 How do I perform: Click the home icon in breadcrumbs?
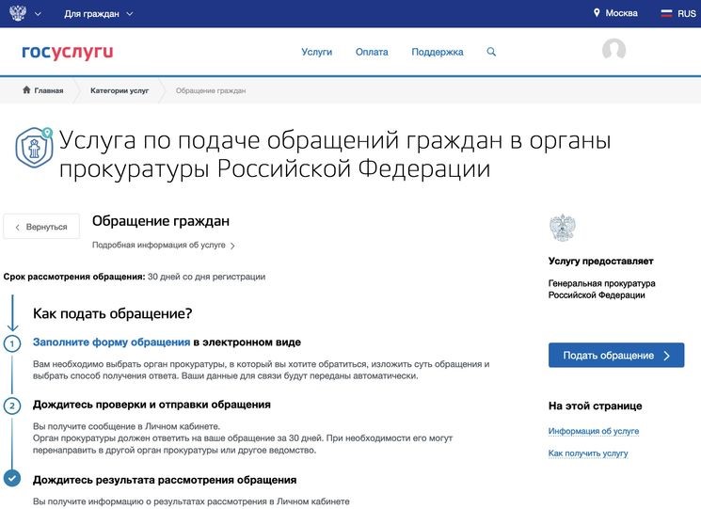[x=26, y=89]
